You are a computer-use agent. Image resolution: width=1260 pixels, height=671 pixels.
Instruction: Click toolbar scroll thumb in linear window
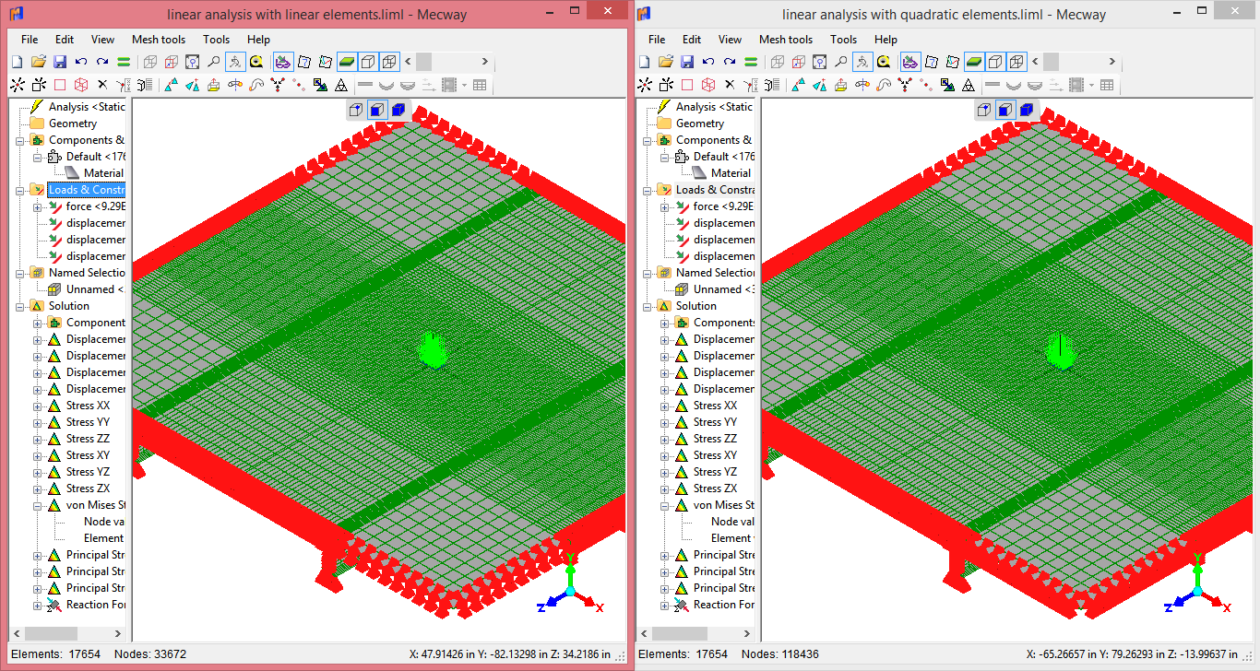tap(423, 62)
